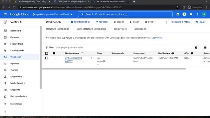
Task: Open Model Registry in the sidebar
Action: pyautogui.click(x=17, y=83)
